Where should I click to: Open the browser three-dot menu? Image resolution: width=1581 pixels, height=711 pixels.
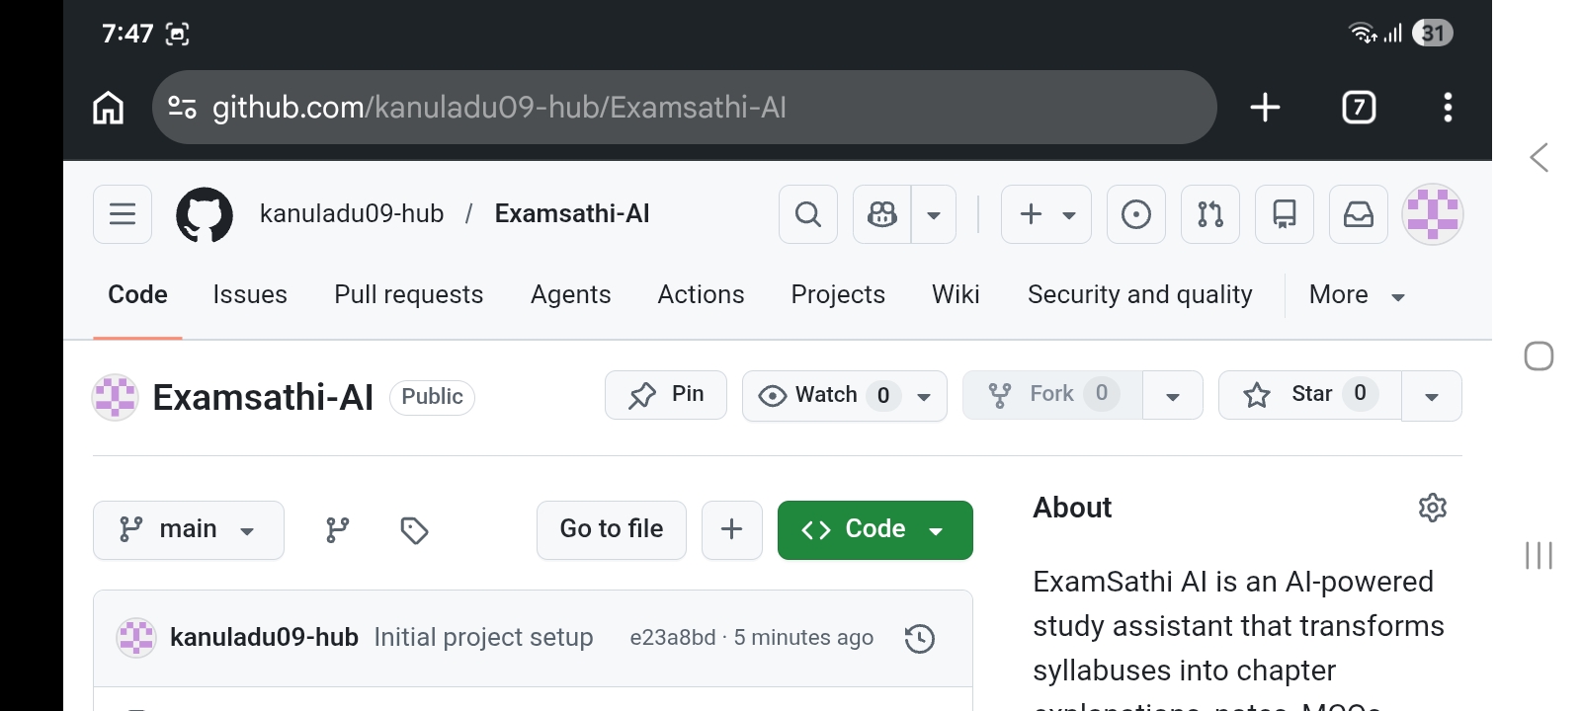[x=1448, y=107]
